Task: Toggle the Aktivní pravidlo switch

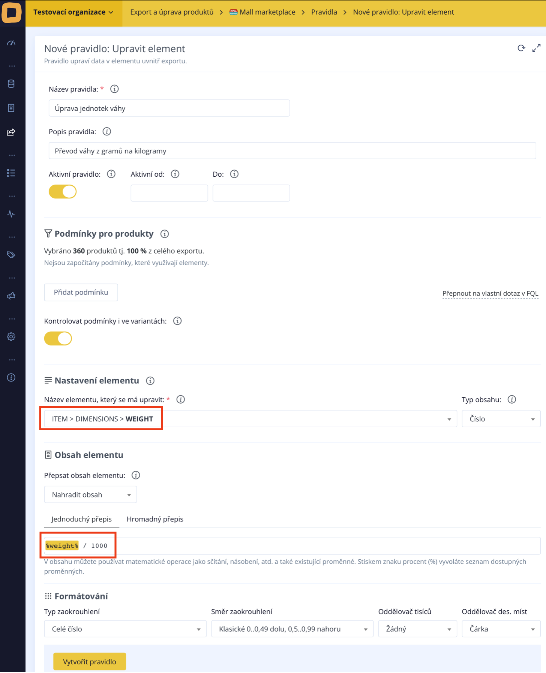Action: (63, 192)
